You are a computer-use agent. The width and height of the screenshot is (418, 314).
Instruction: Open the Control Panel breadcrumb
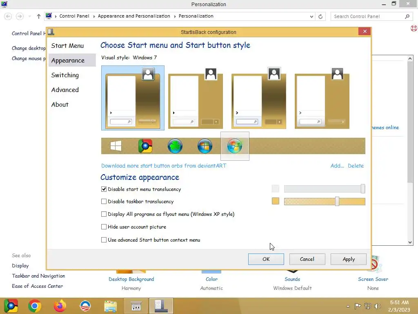74,16
